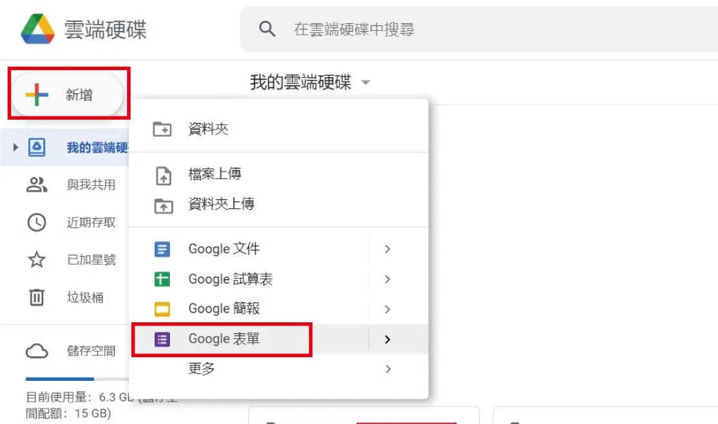
Task: Expand the Google 文件 submenu arrow
Action: (388, 249)
